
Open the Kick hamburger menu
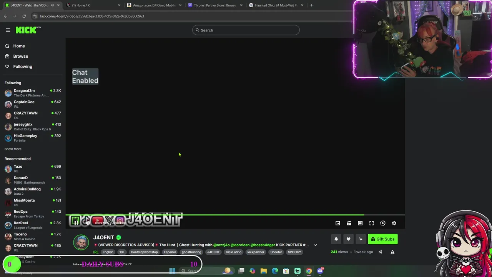(x=8, y=30)
